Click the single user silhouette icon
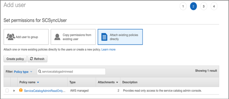This screenshot has height=99, width=229. point(57,37)
